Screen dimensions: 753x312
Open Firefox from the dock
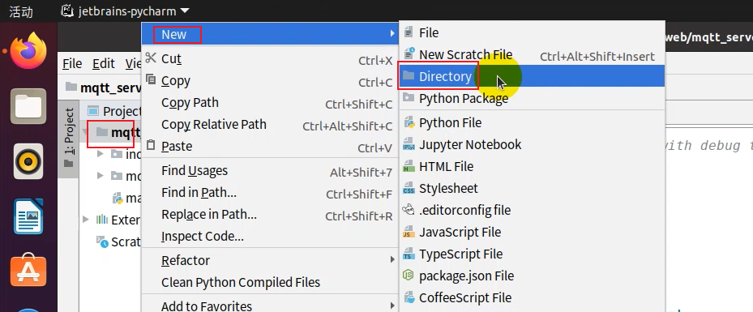point(28,51)
